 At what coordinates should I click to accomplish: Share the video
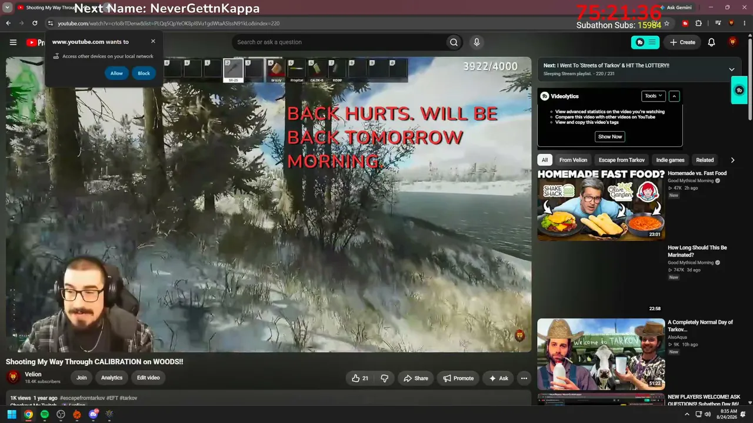pos(415,378)
